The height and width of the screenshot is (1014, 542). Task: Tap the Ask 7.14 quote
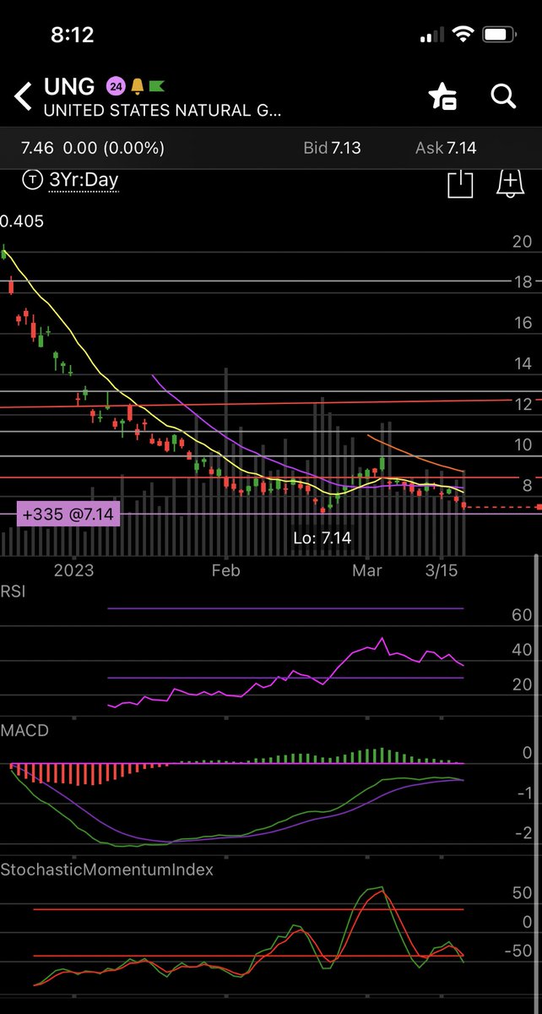point(446,148)
